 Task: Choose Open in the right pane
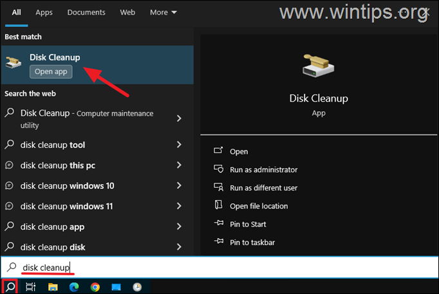tap(239, 151)
